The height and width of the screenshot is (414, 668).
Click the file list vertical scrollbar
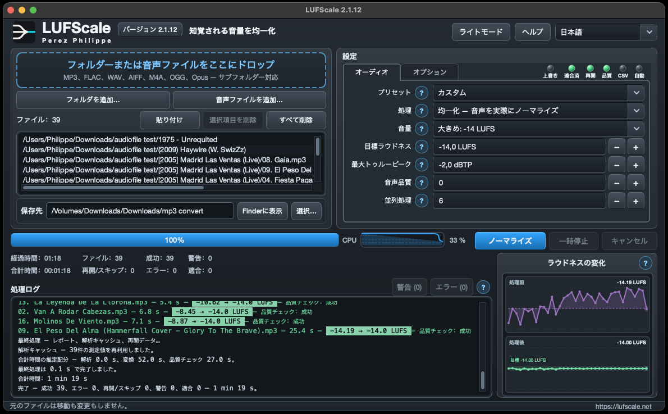pos(317,146)
